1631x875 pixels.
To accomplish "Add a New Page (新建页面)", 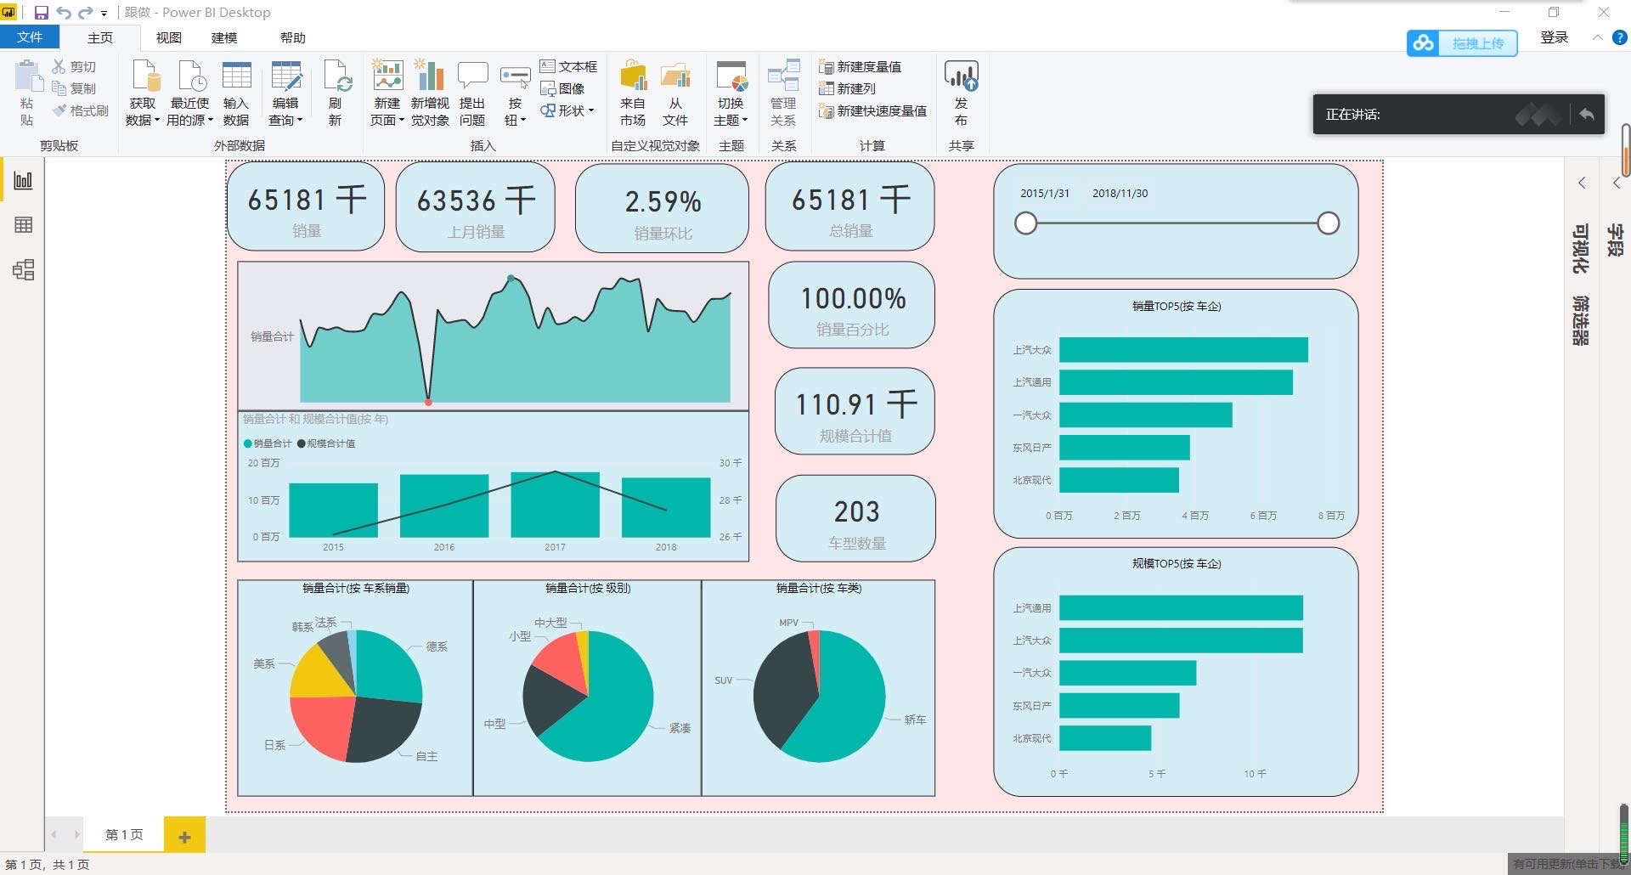I will (x=387, y=93).
